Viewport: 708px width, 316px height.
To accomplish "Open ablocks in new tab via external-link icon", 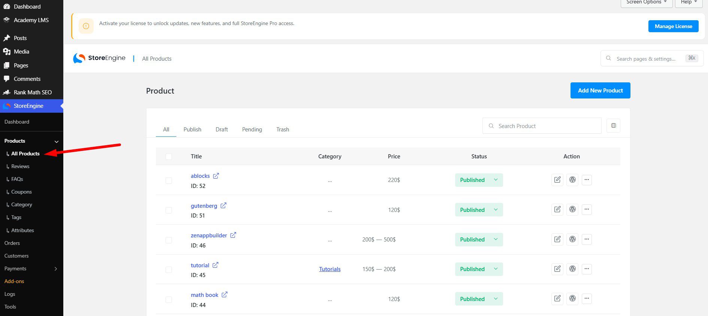I will click(216, 176).
